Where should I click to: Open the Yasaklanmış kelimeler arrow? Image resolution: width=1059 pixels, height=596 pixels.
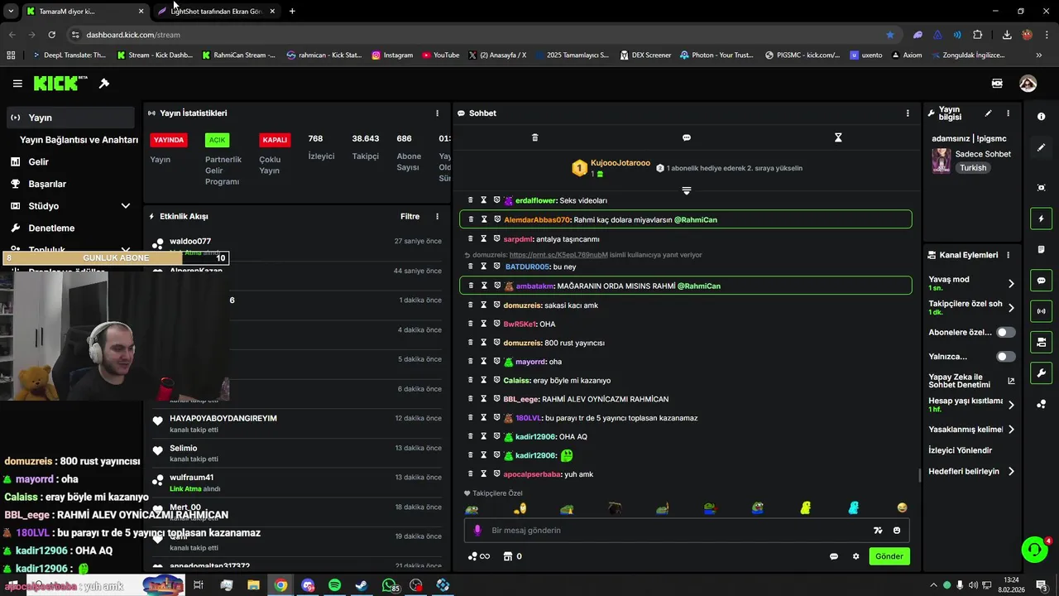[1011, 430]
